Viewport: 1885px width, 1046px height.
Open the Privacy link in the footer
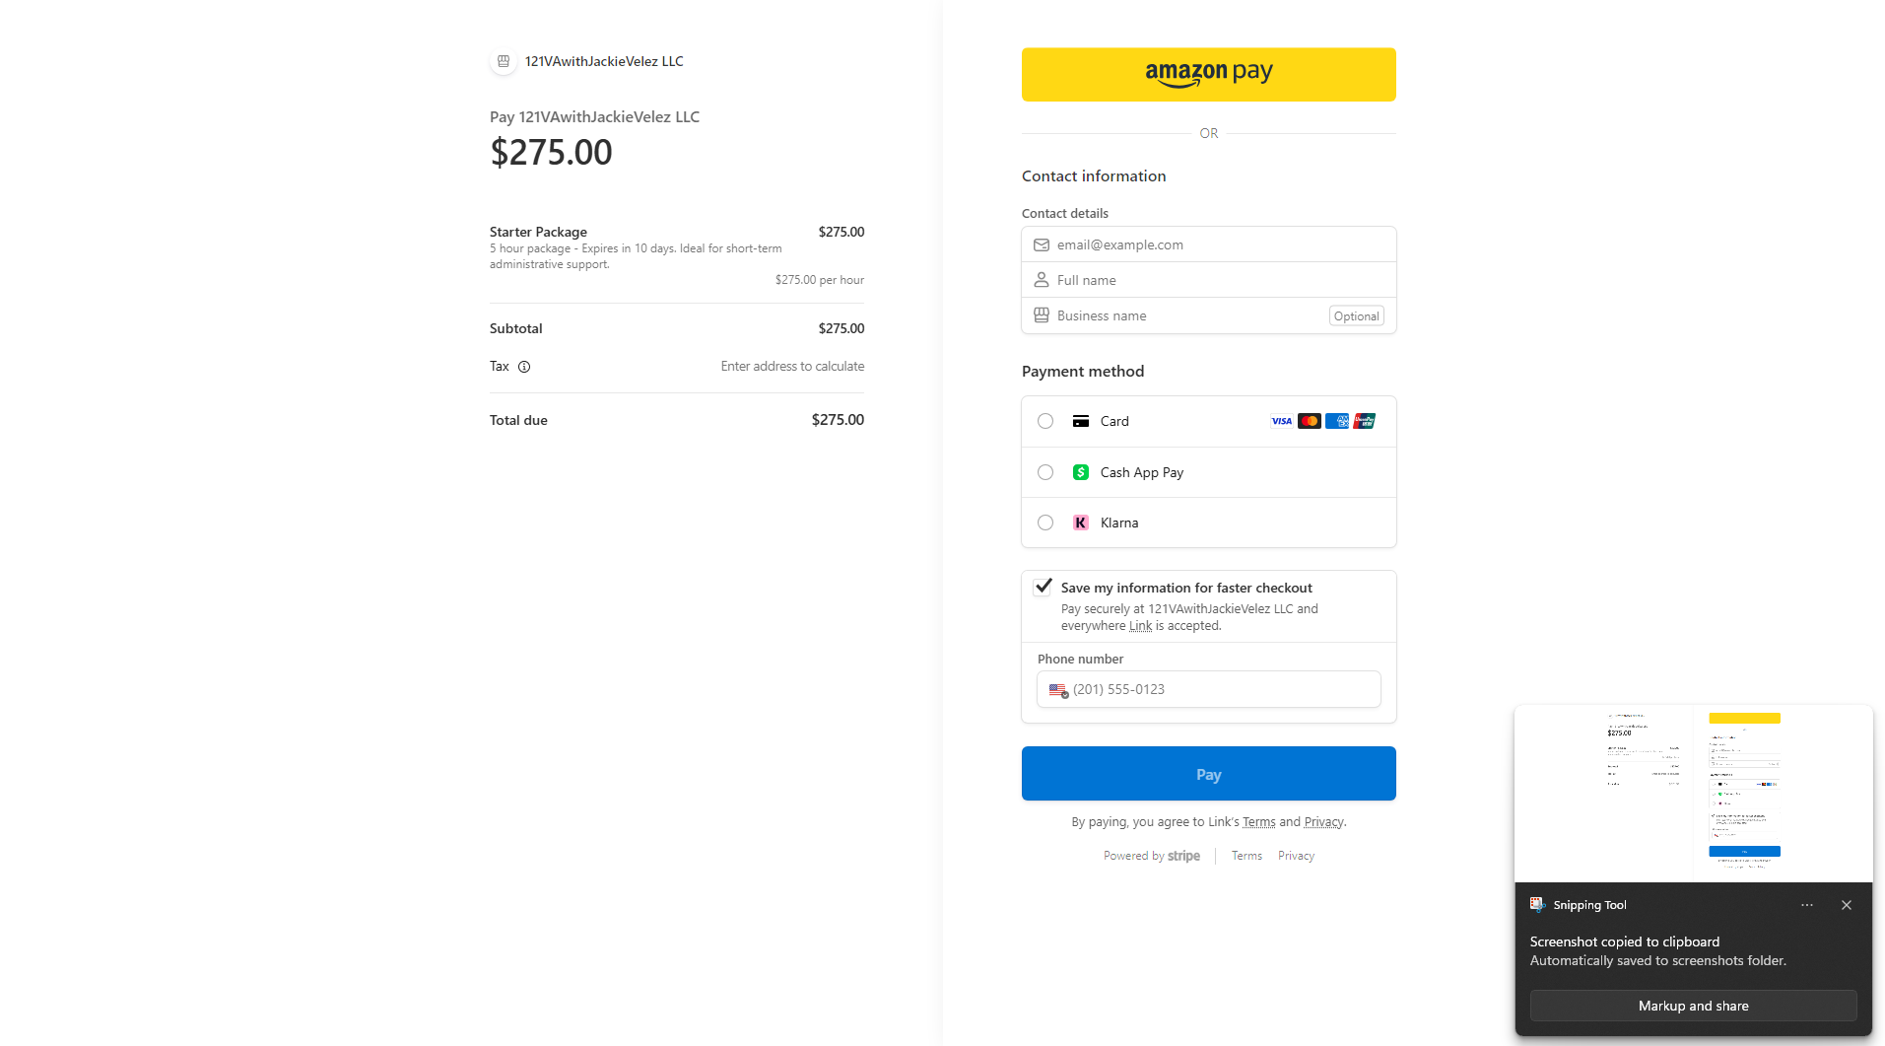click(x=1295, y=856)
